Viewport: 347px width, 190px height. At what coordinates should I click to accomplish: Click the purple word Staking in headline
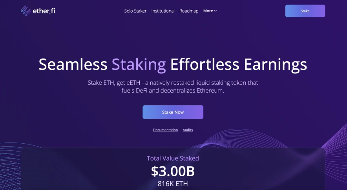[x=139, y=64]
